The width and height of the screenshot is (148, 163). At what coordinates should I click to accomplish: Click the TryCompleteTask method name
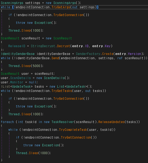[x=73, y=130]
